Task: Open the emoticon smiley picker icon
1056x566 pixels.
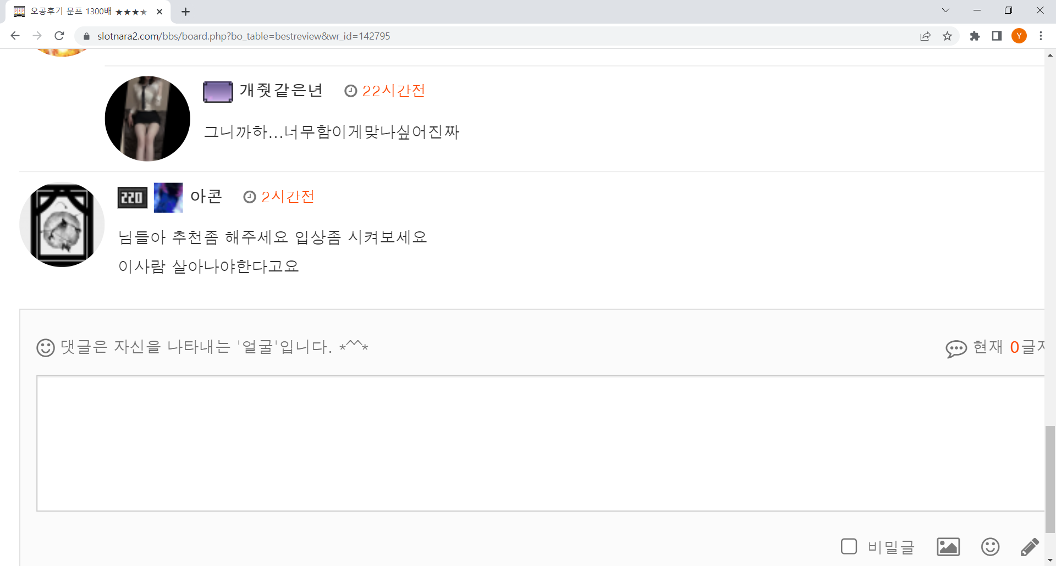Action: pyautogui.click(x=990, y=547)
